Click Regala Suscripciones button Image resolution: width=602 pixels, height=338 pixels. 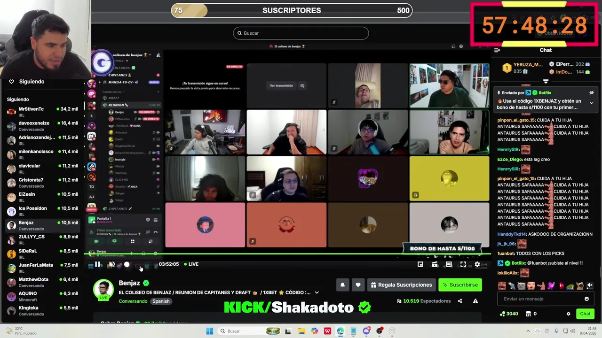coord(401,285)
